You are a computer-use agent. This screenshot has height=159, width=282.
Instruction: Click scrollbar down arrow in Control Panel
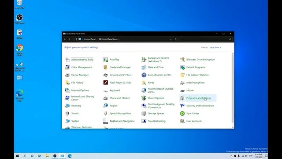[x=233, y=128]
